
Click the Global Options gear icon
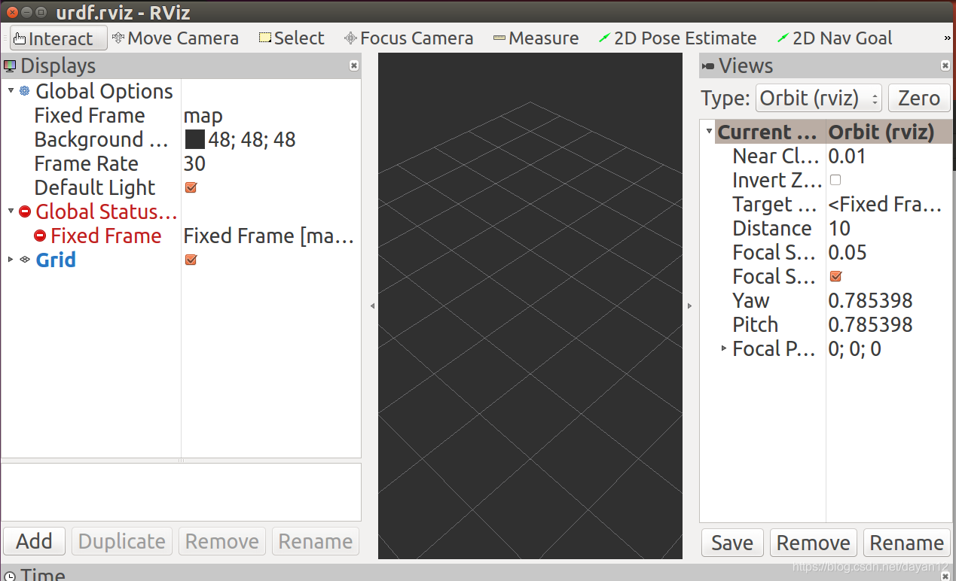25,91
